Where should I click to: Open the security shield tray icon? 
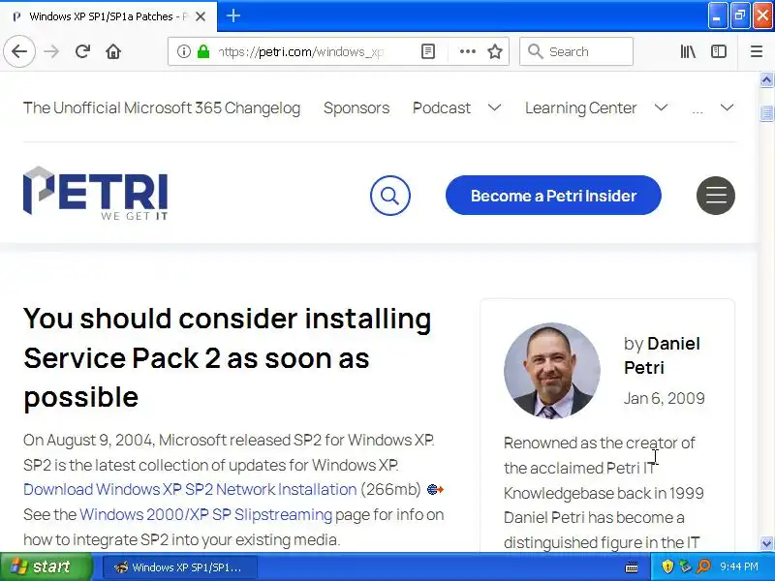pos(667,566)
